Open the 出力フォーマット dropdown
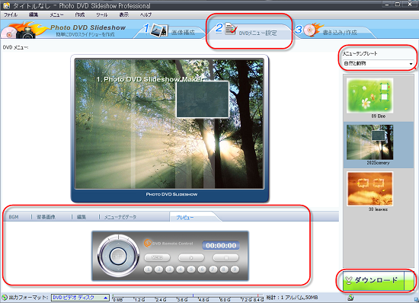The image size is (419, 303). point(80,298)
